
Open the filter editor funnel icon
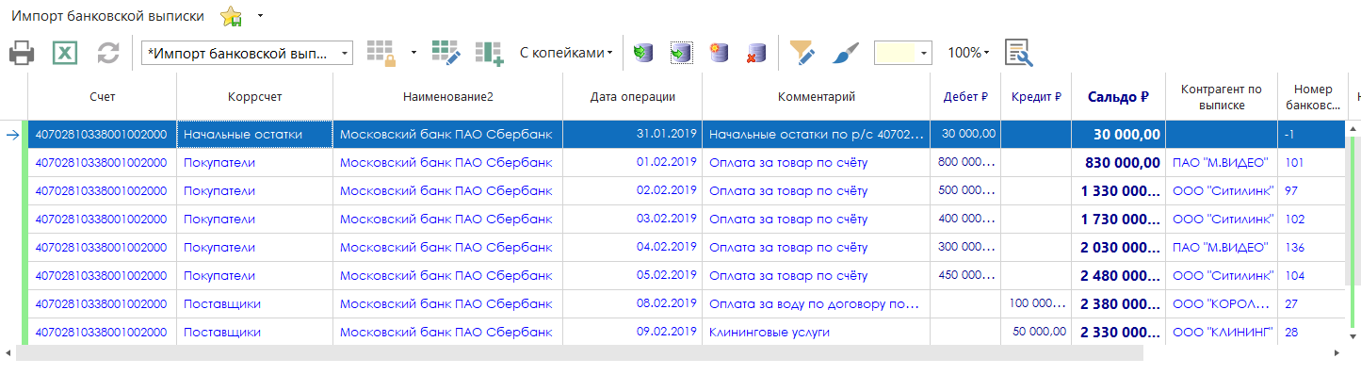coord(802,54)
